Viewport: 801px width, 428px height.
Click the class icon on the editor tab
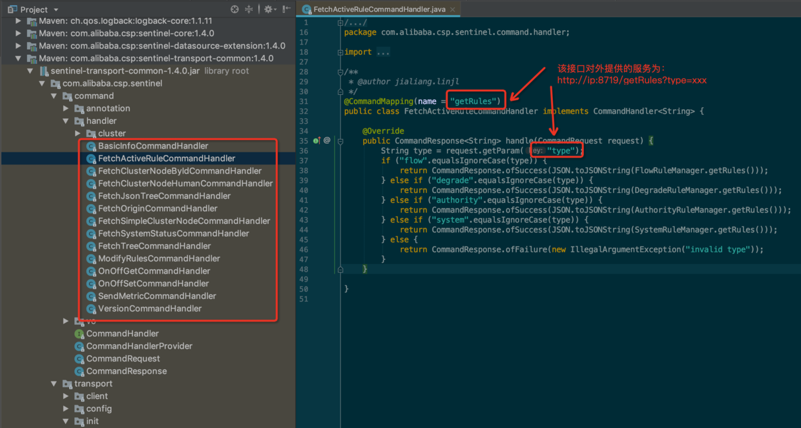tap(305, 10)
